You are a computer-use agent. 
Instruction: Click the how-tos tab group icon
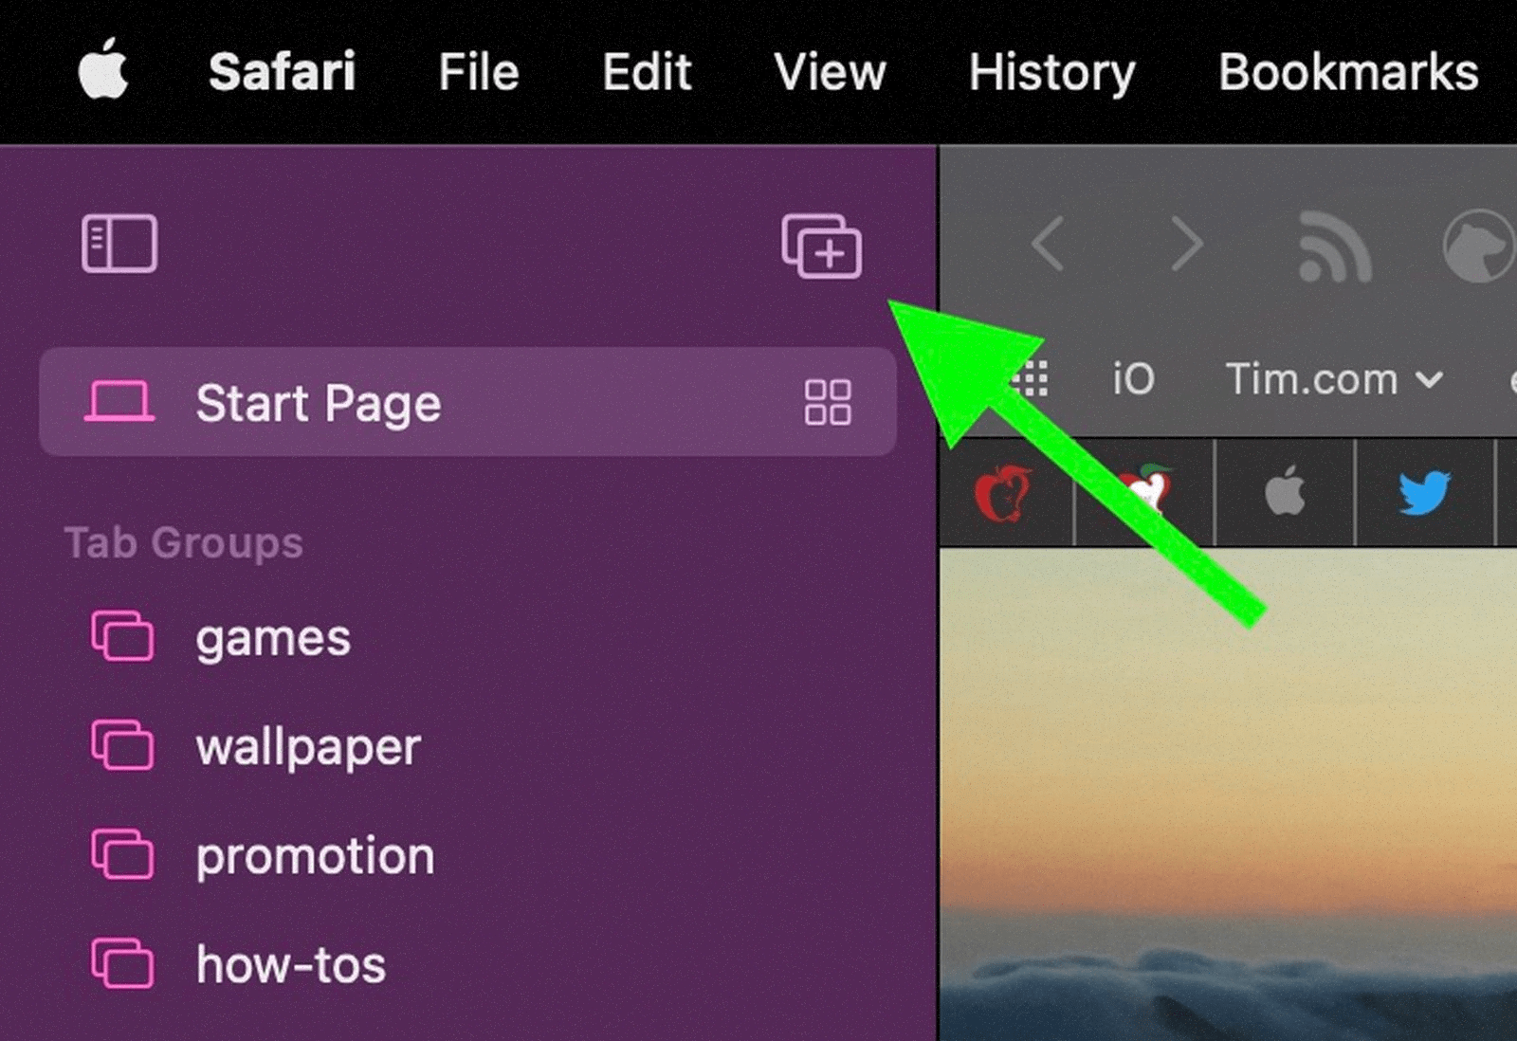pos(121,965)
